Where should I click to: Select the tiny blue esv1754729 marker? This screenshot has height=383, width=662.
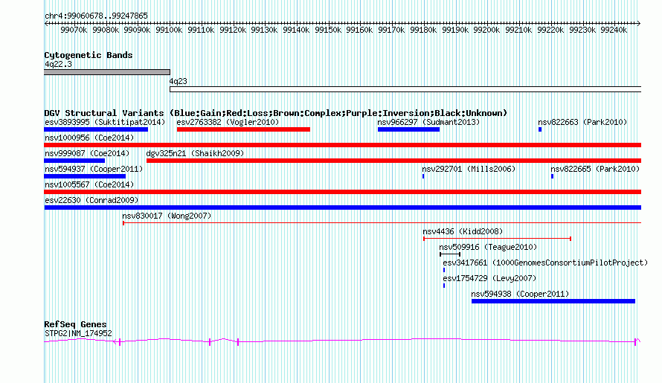[x=444, y=286]
